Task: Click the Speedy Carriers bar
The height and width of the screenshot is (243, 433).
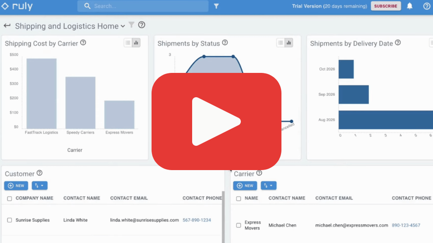Action: tap(80, 103)
